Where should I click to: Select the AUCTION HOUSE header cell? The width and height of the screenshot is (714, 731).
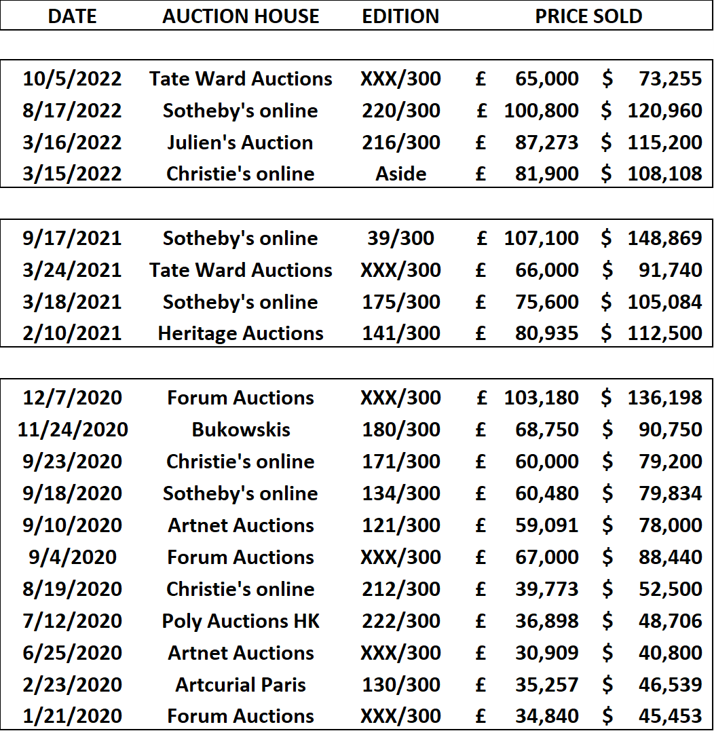[240, 16]
